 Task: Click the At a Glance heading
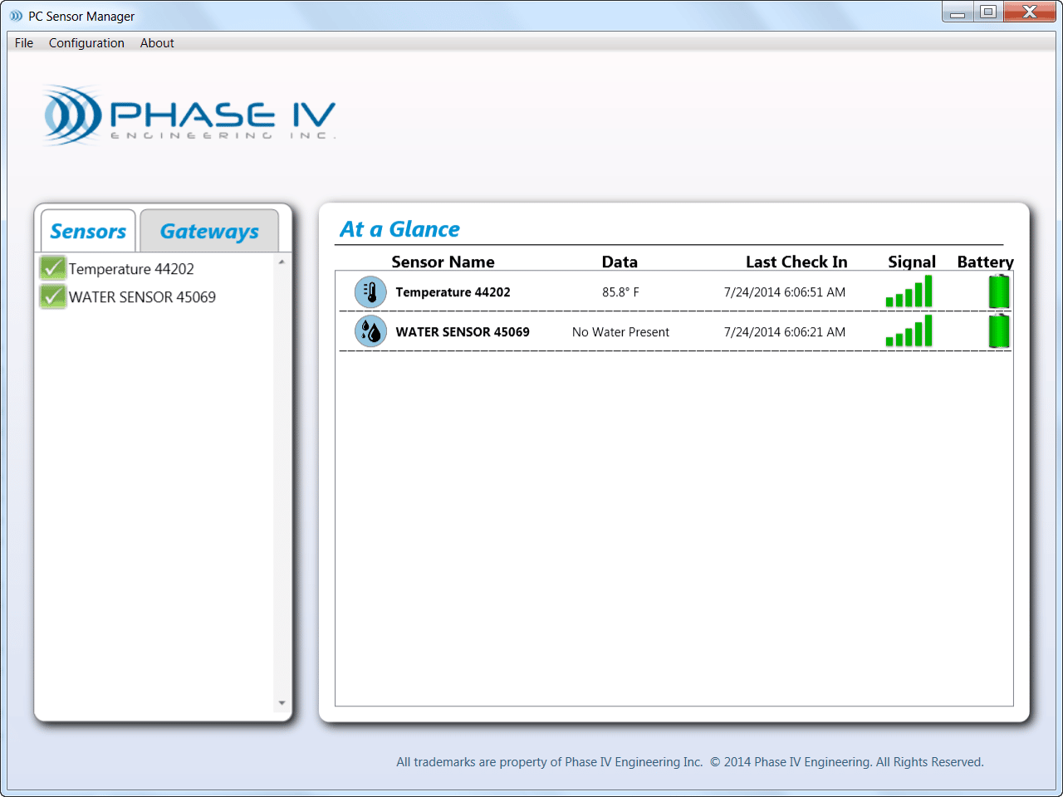click(399, 229)
